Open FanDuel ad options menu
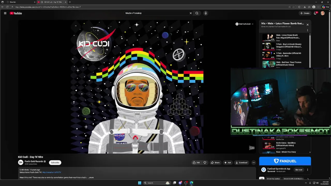 pyautogui.click(x=307, y=170)
